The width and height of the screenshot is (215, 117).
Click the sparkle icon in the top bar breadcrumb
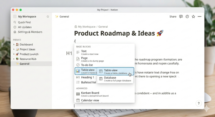coord(57,17)
